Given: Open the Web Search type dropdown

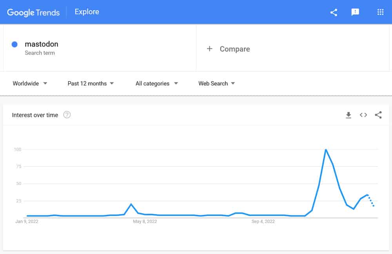Looking at the screenshot, I should (x=216, y=83).
